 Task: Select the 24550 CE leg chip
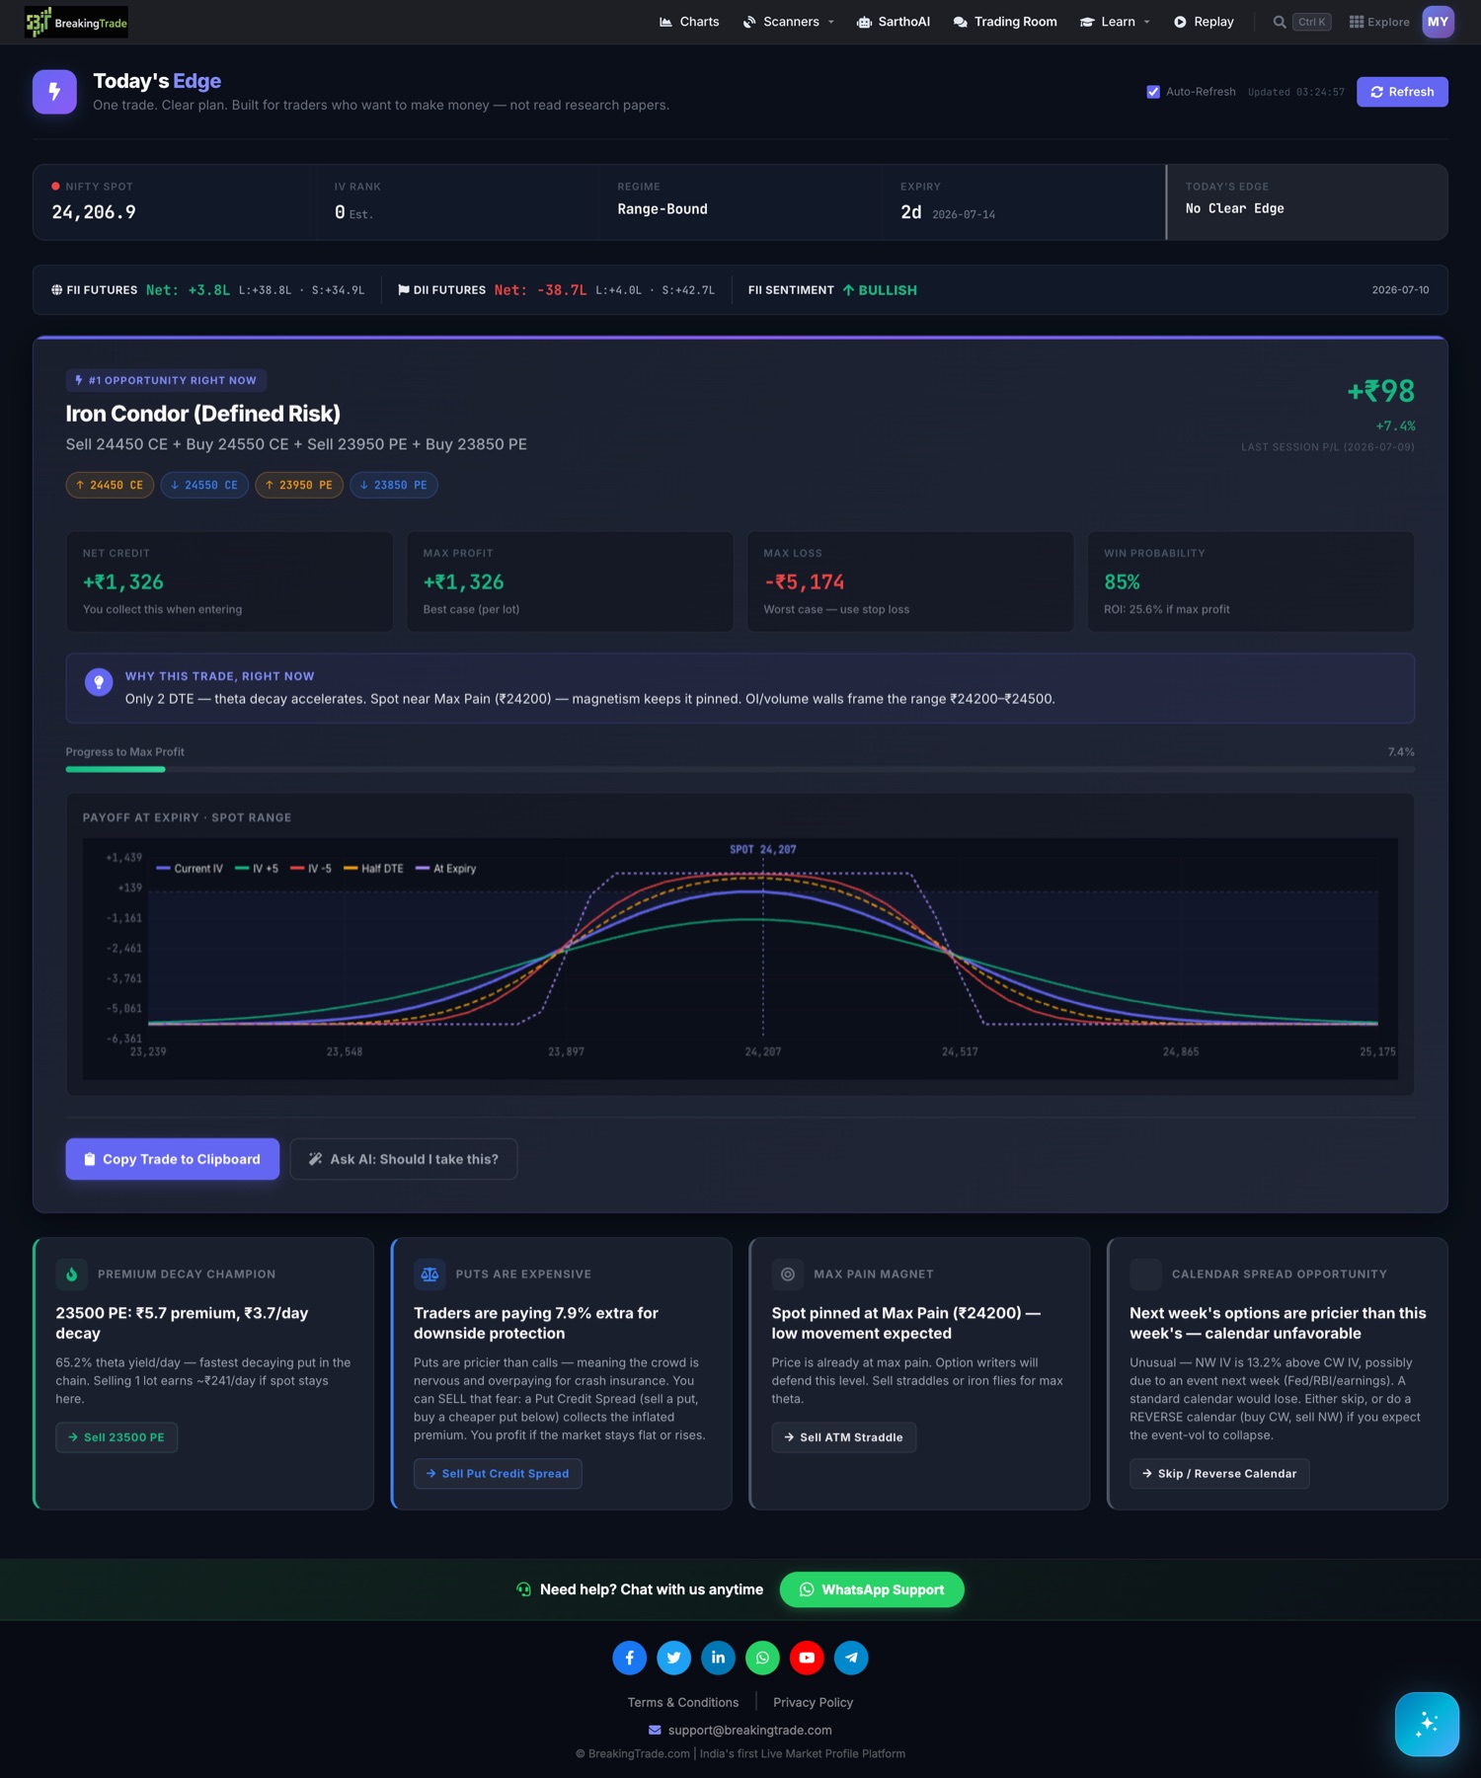(x=204, y=485)
